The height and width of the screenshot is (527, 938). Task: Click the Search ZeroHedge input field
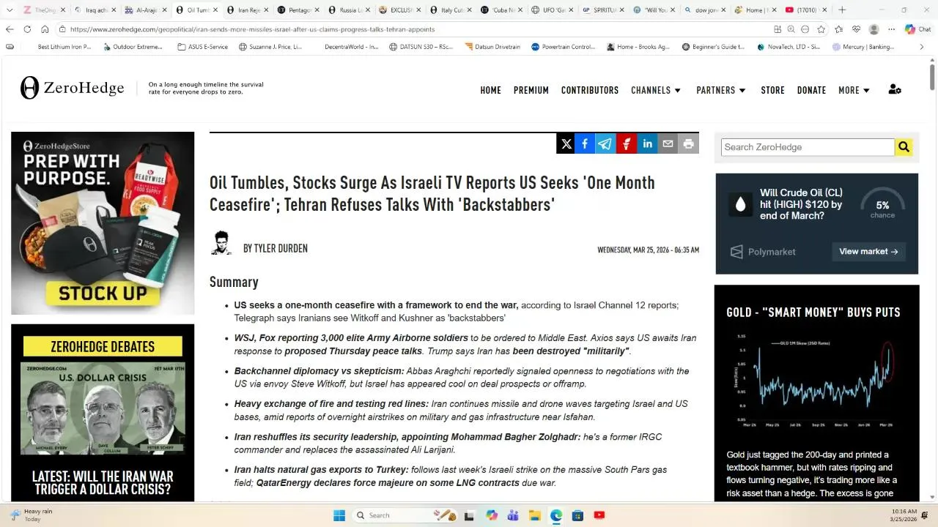pyautogui.click(x=808, y=147)
